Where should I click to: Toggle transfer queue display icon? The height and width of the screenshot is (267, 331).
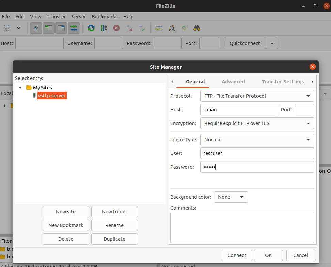[74, 28]
